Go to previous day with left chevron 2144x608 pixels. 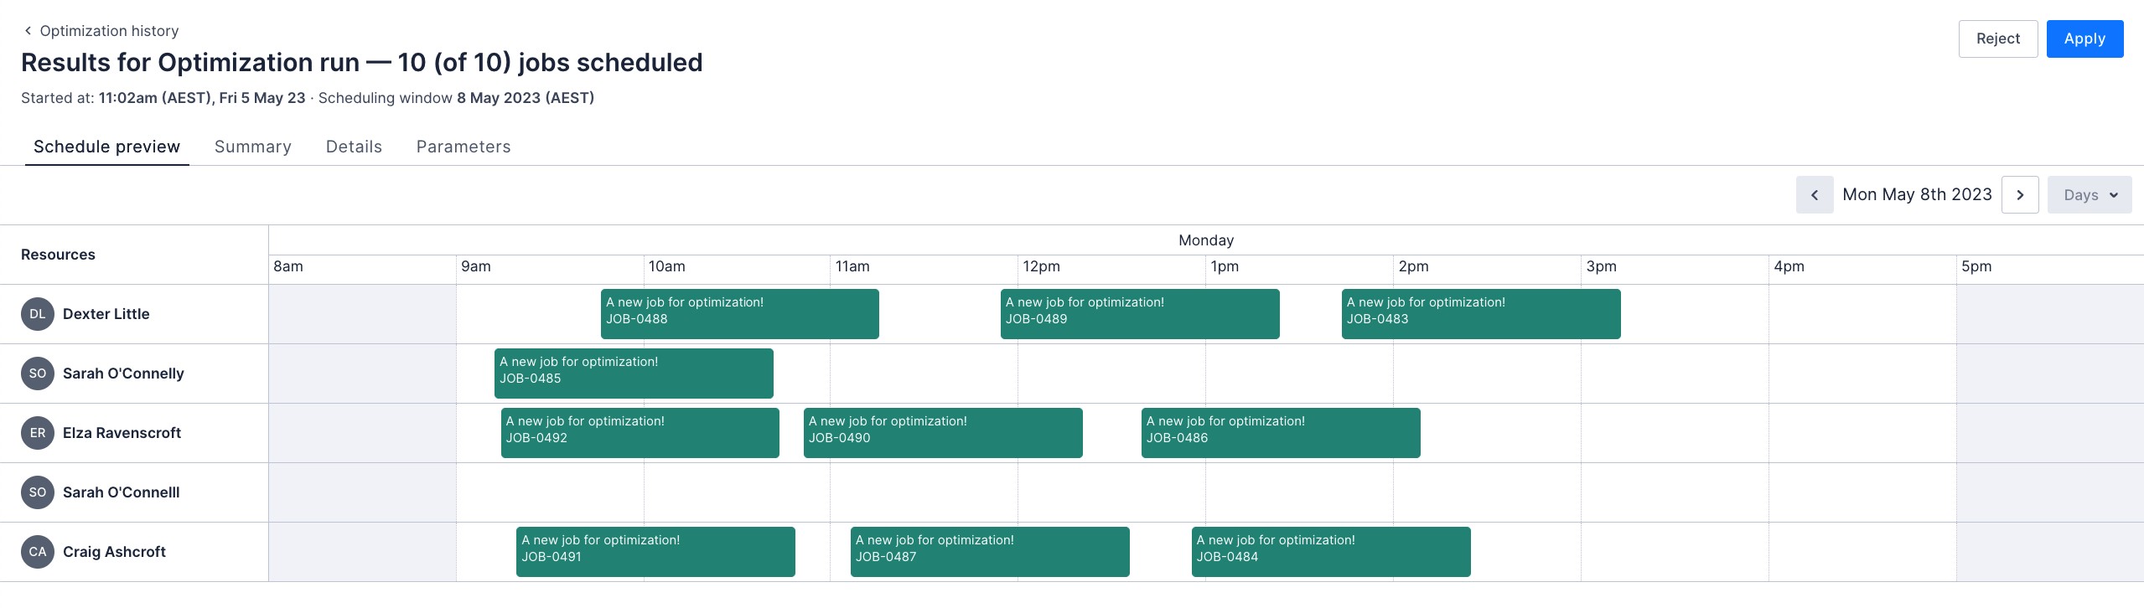(x=1815, y=195)
